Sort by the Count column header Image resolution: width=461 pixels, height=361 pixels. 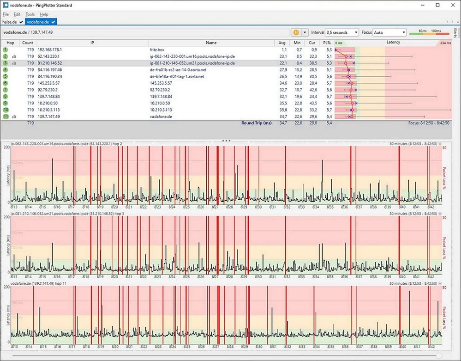pyautogui.click(x=28, y=43)
